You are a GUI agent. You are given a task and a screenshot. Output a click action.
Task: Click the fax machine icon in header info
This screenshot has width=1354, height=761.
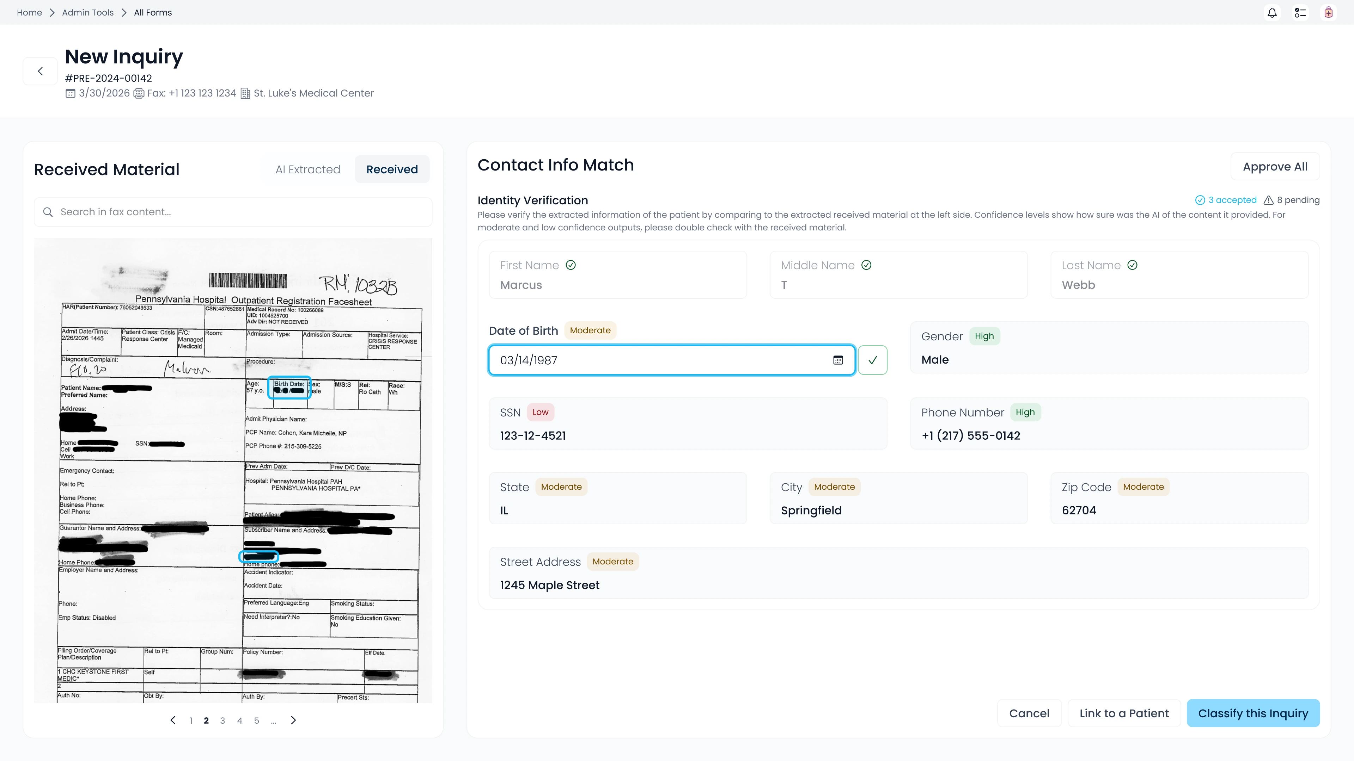point(139,93)
